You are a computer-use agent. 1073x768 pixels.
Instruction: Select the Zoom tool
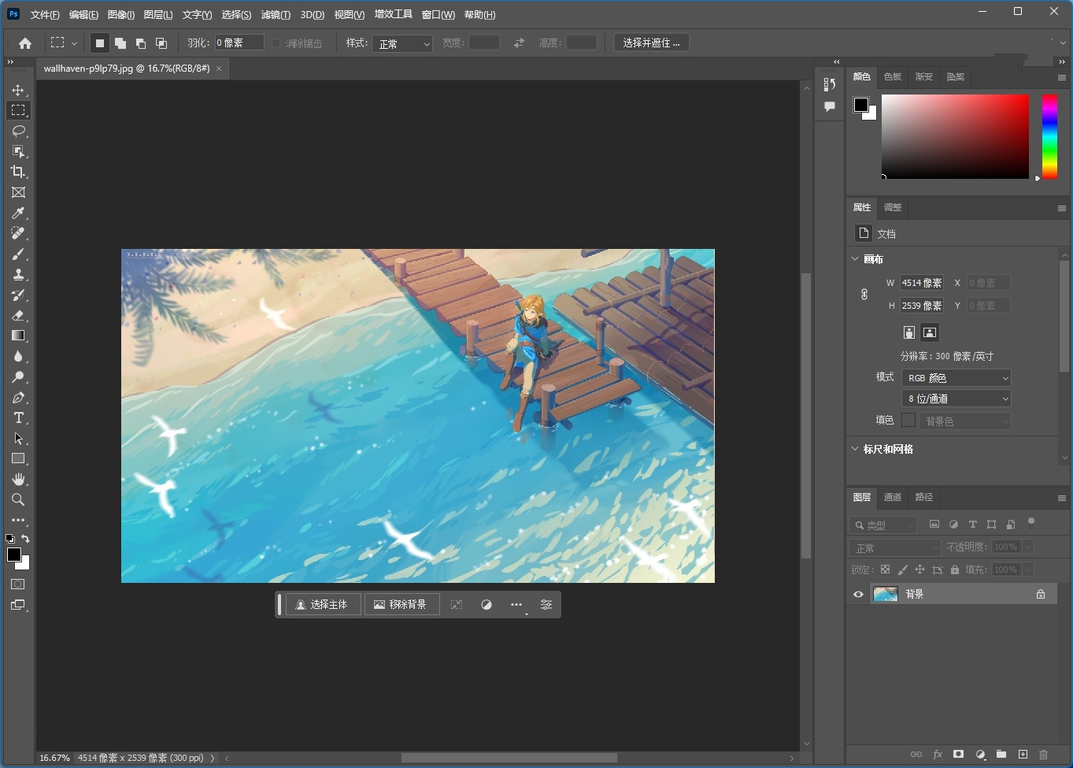(x=18, y=499)
